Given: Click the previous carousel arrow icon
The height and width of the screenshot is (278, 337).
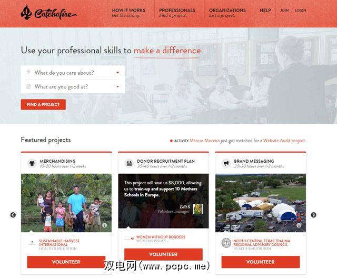Looking at the screenshot, I should [13, 215].
